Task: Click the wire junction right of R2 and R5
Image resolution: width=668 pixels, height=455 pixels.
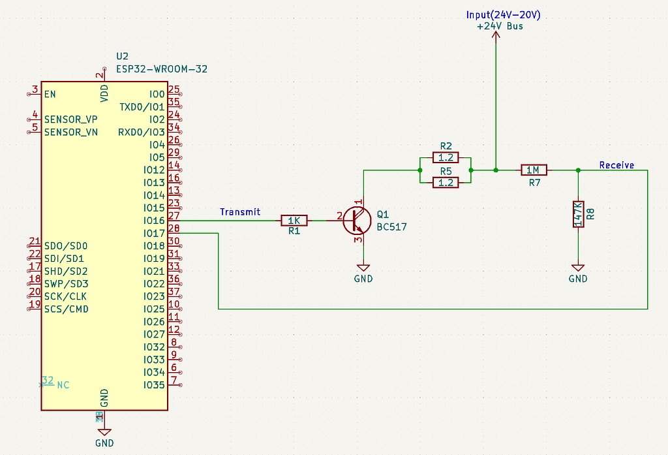Action: 470,170
